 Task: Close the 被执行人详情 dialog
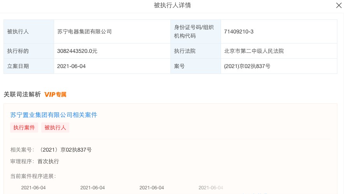[x=339, y=5]
